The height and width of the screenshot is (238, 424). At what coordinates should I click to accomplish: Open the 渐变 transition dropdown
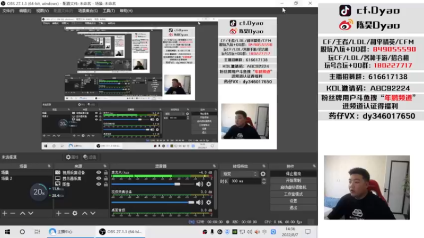pos(240,174)
